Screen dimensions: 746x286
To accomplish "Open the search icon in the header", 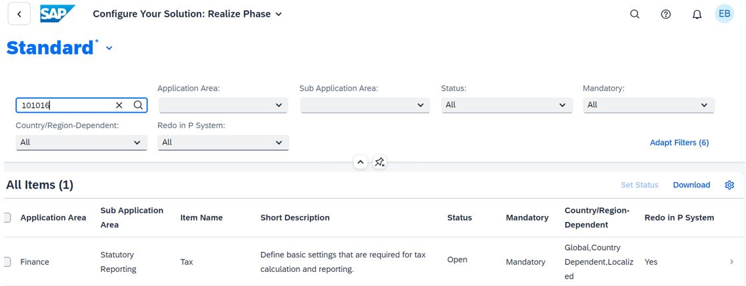I will coord(635,14).
